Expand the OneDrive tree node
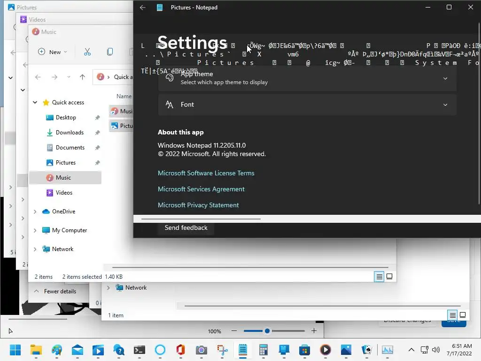481x361 pixels. click(35, 212)
